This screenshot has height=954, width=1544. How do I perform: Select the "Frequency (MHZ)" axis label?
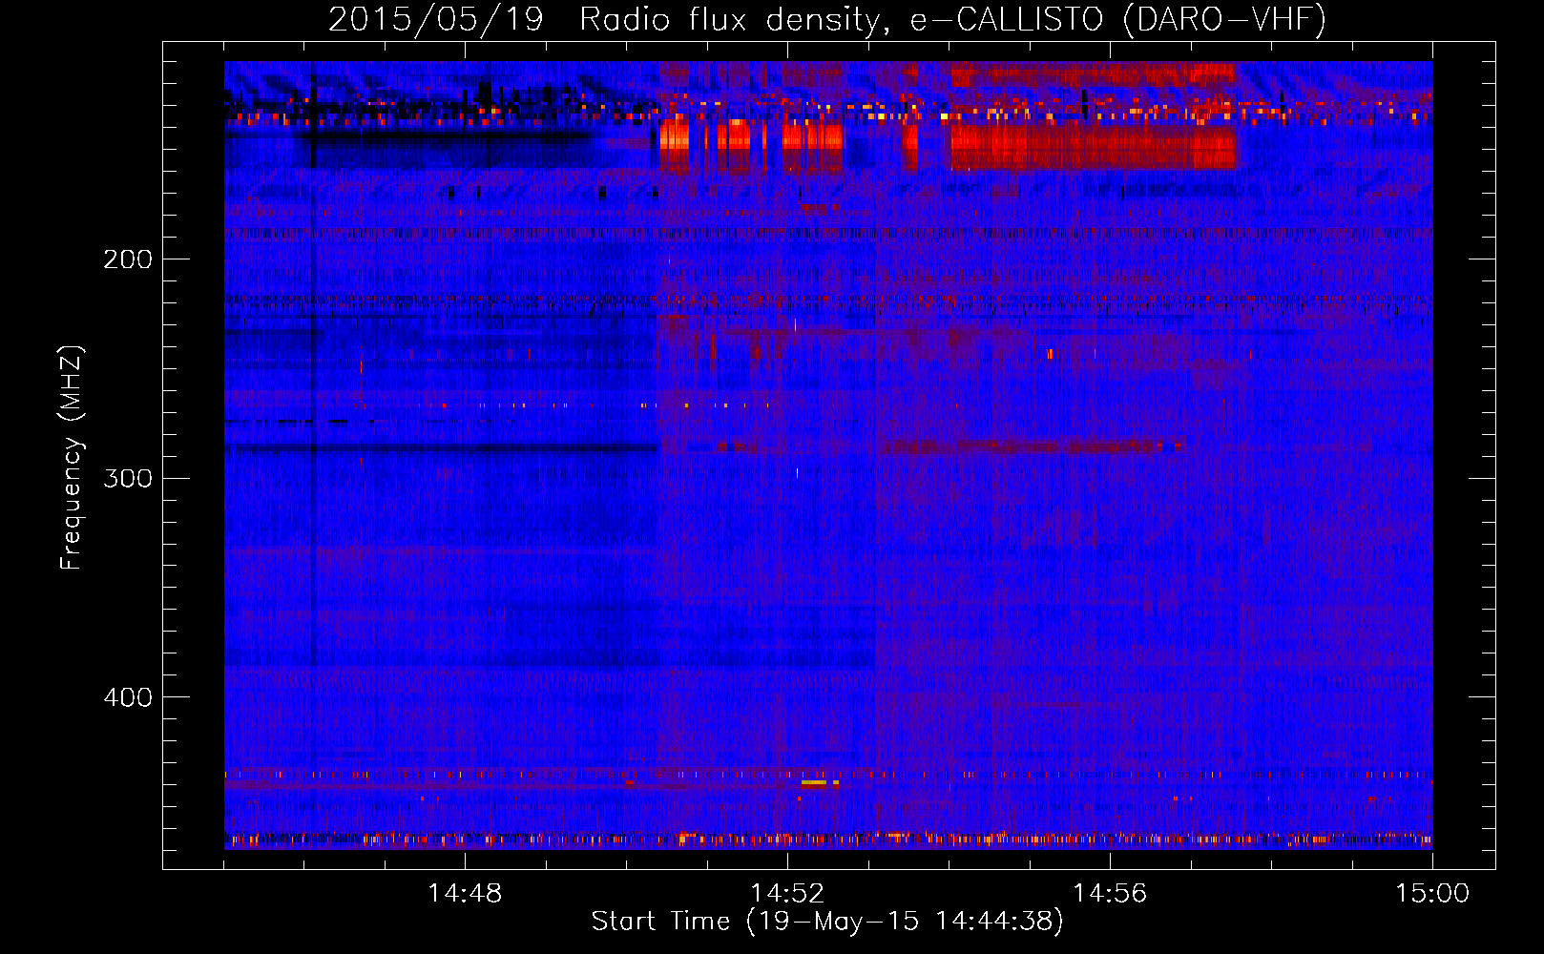[x=72, y=457]
